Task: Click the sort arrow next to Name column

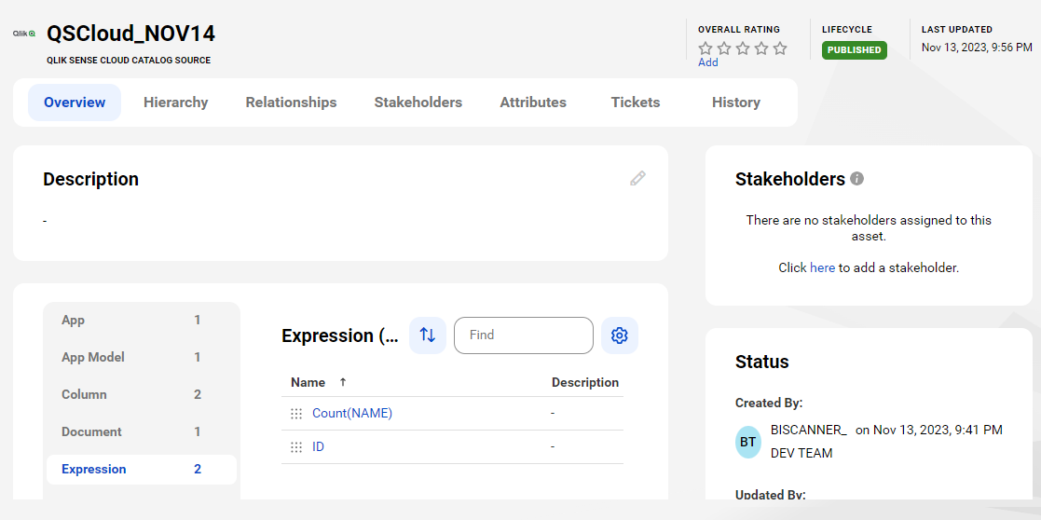Action: click(343, 382)
